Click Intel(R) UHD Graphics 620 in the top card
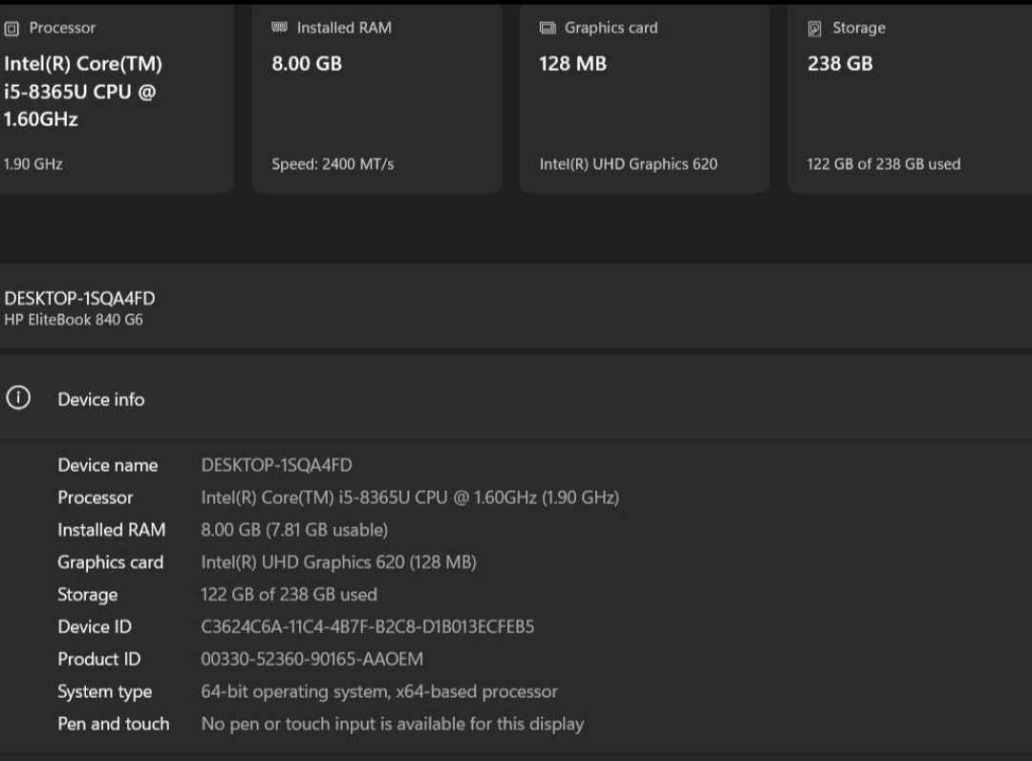Image resolution: width=1032 pixels, height=761 pixels. 629,164
